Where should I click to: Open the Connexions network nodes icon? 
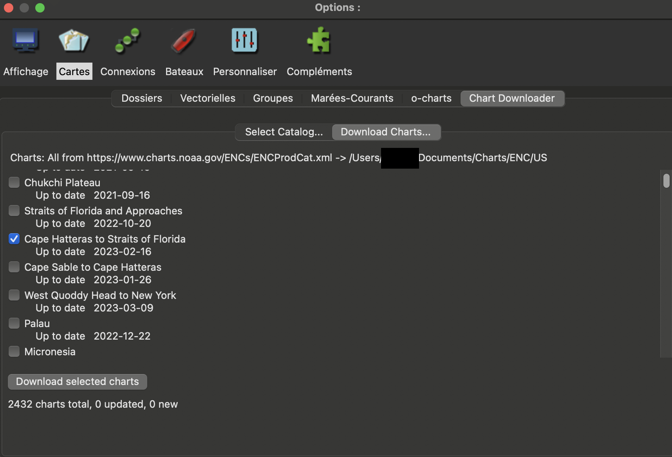coord(127,40)
